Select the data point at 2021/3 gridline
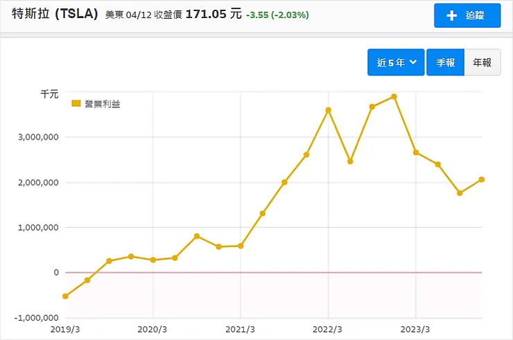The width and height of the screenshot is (513, 340). click(241, 246)
